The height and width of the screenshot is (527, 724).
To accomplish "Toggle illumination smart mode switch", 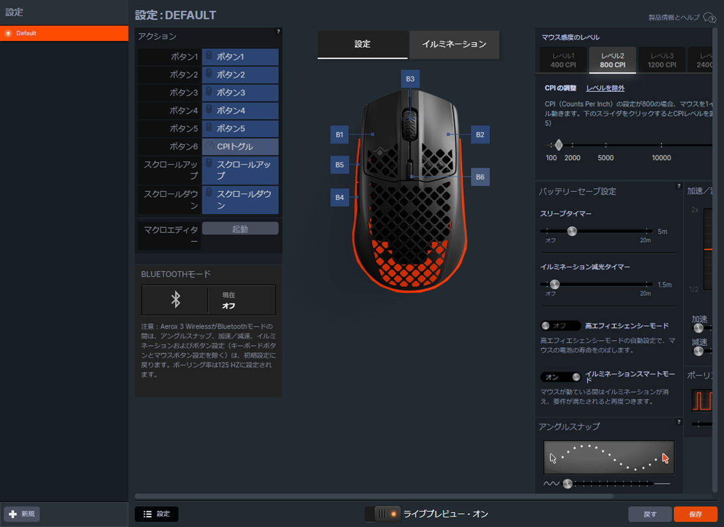I will 560,377.
